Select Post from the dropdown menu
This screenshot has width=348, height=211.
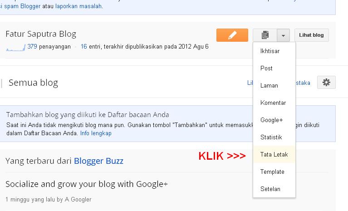pos(274,68)
